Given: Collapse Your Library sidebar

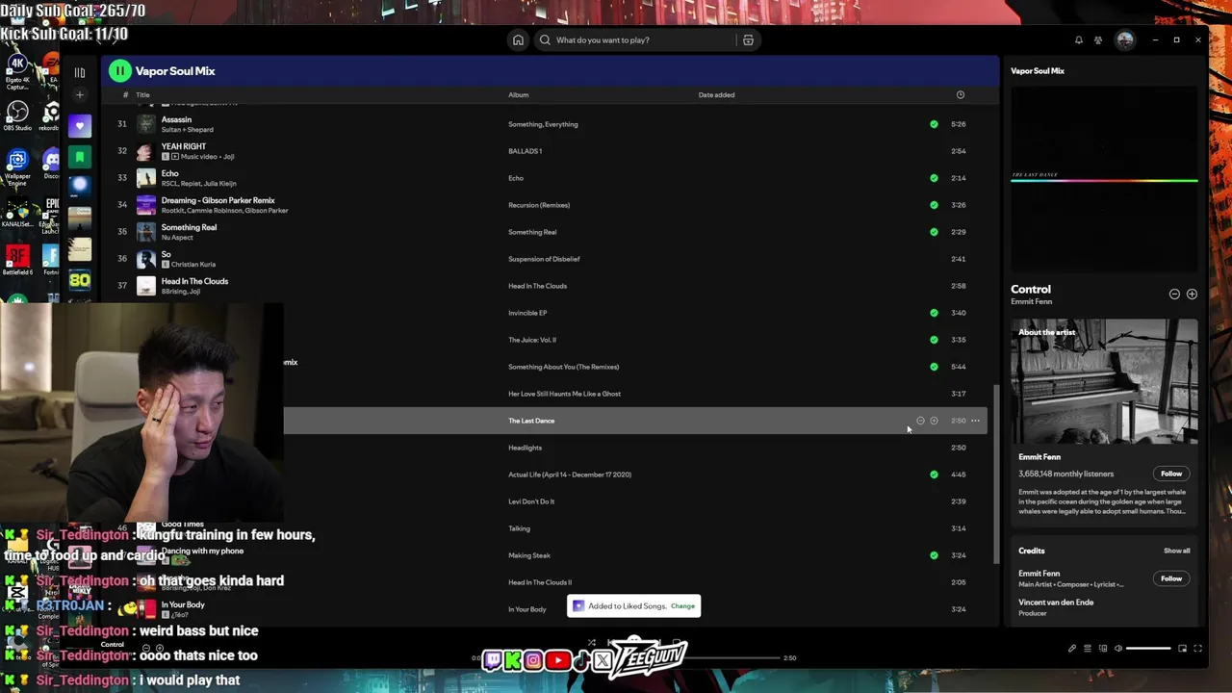Looking at the screenshot, I should click(80, 72).
